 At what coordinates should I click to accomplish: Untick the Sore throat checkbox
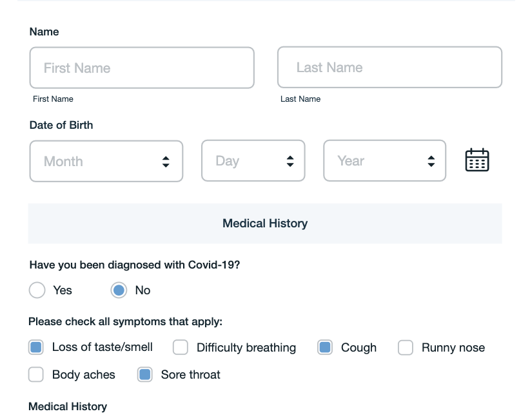coord(145,375)
